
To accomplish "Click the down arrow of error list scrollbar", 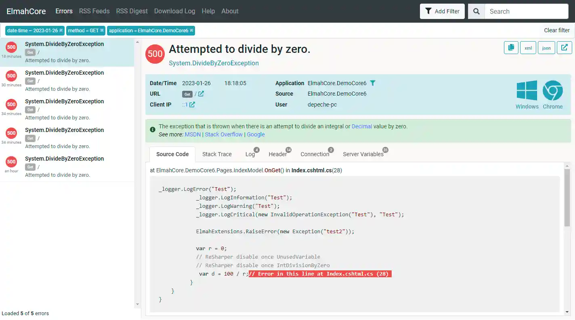I will (x=138, y=304).
